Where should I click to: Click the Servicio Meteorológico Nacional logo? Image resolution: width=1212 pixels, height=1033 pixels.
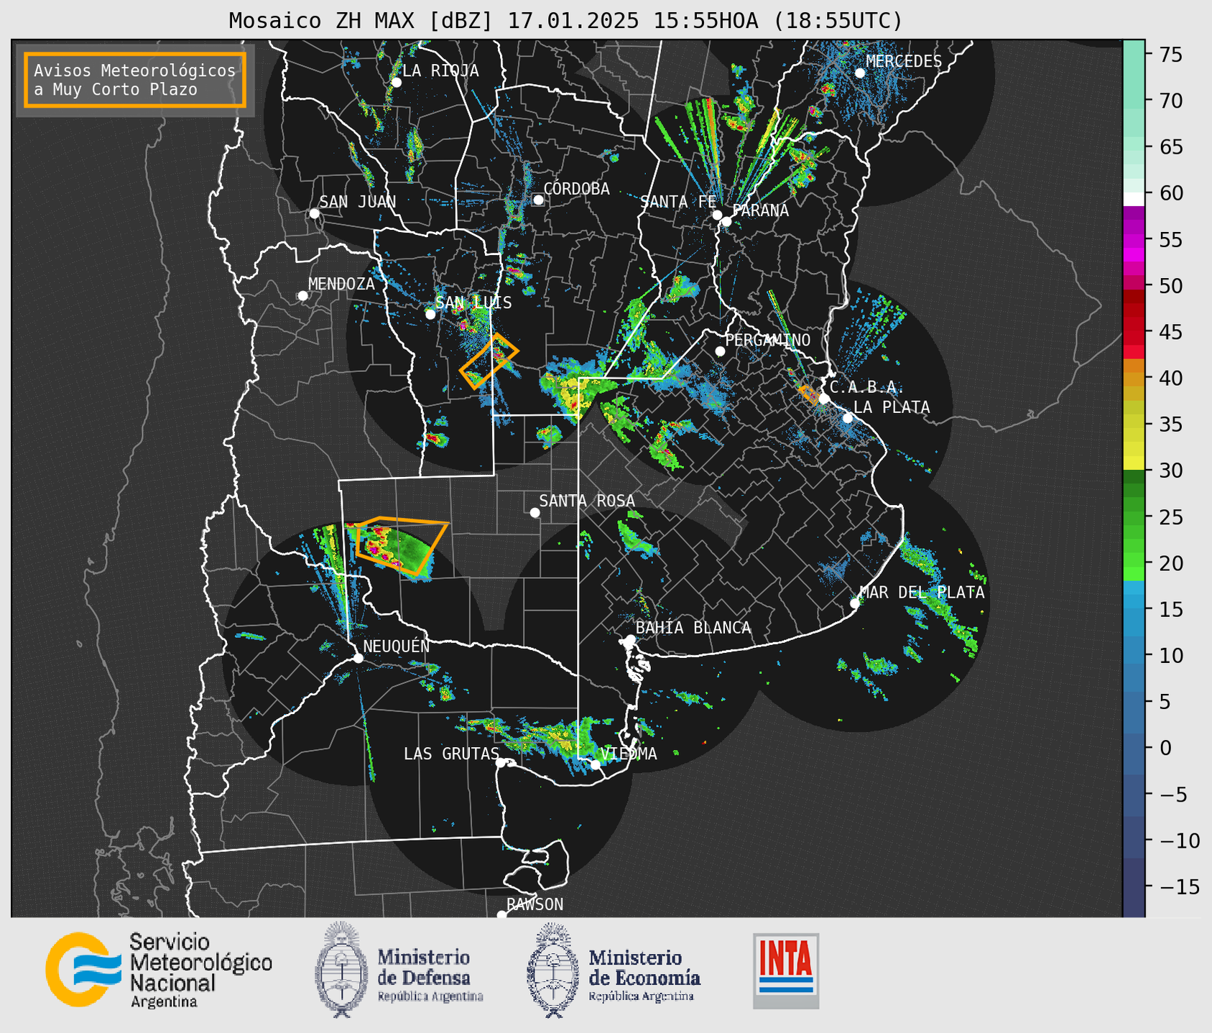159,970
